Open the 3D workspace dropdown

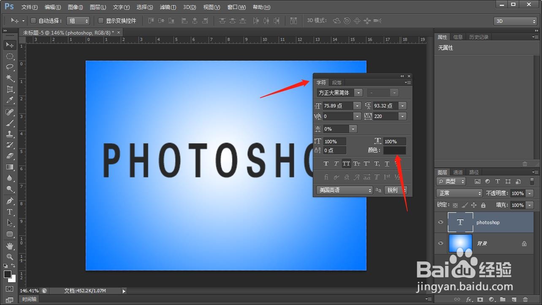coord(515,21)
